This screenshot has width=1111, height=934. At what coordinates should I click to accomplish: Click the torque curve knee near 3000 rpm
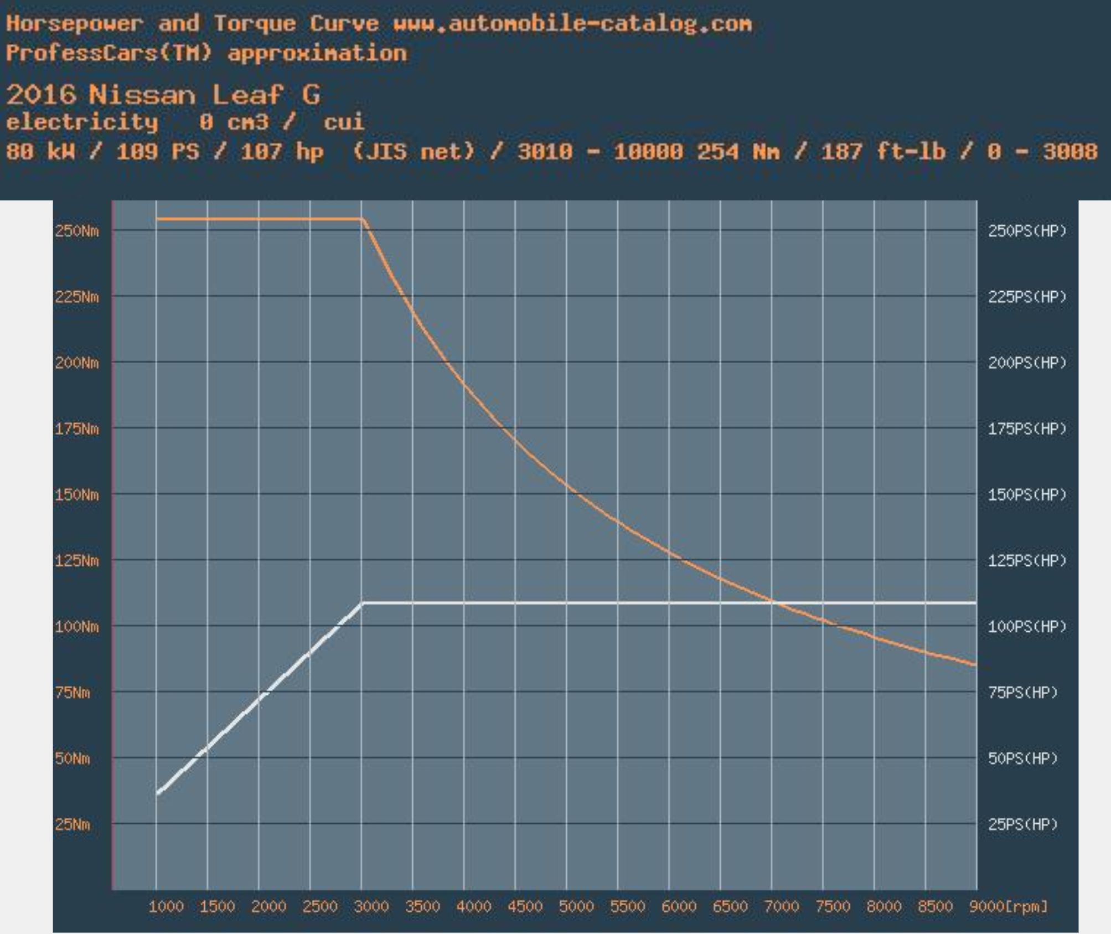[363, 220]
